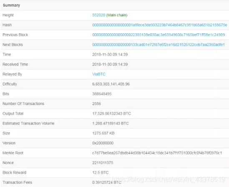Select Nonce value 2211011375

(x=103, y=163)
